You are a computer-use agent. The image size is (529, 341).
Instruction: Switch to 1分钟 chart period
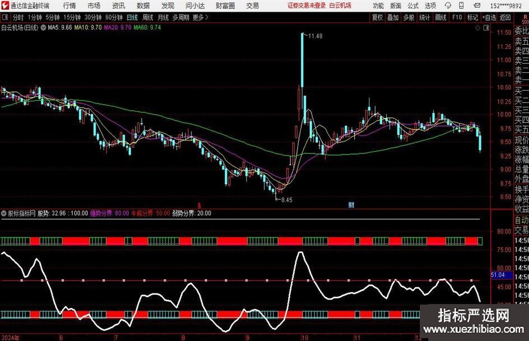click(x=34, y=17)
